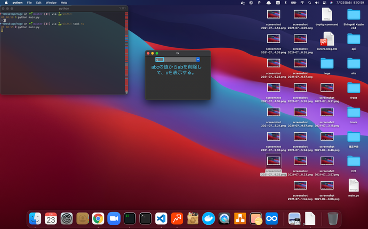
Task: Open the File menu
Action: tap(29, 3)
